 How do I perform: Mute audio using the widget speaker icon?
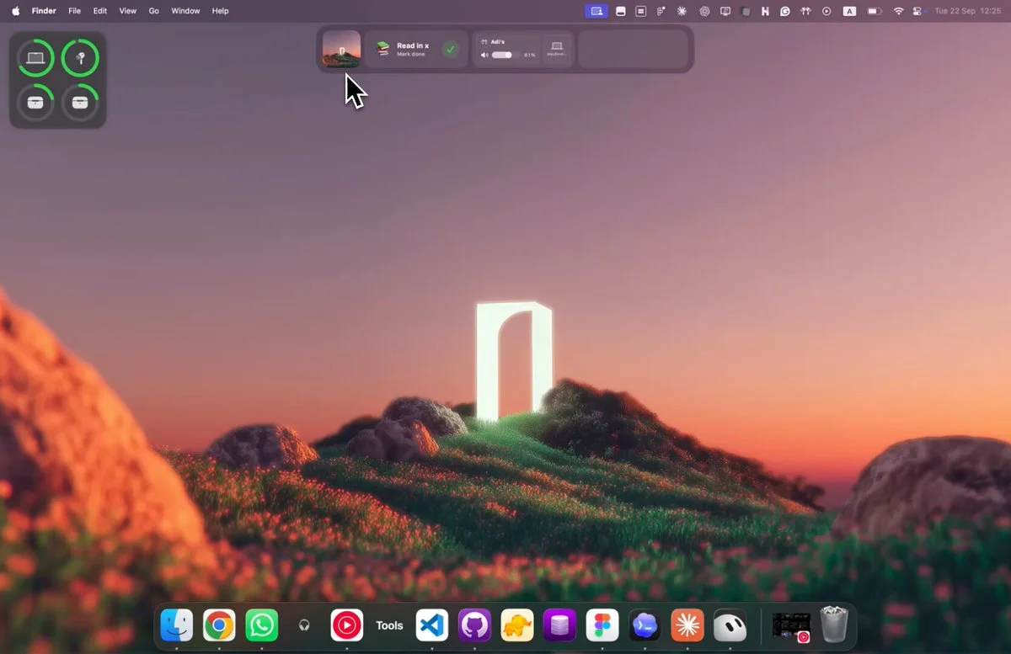coord(484,55)
